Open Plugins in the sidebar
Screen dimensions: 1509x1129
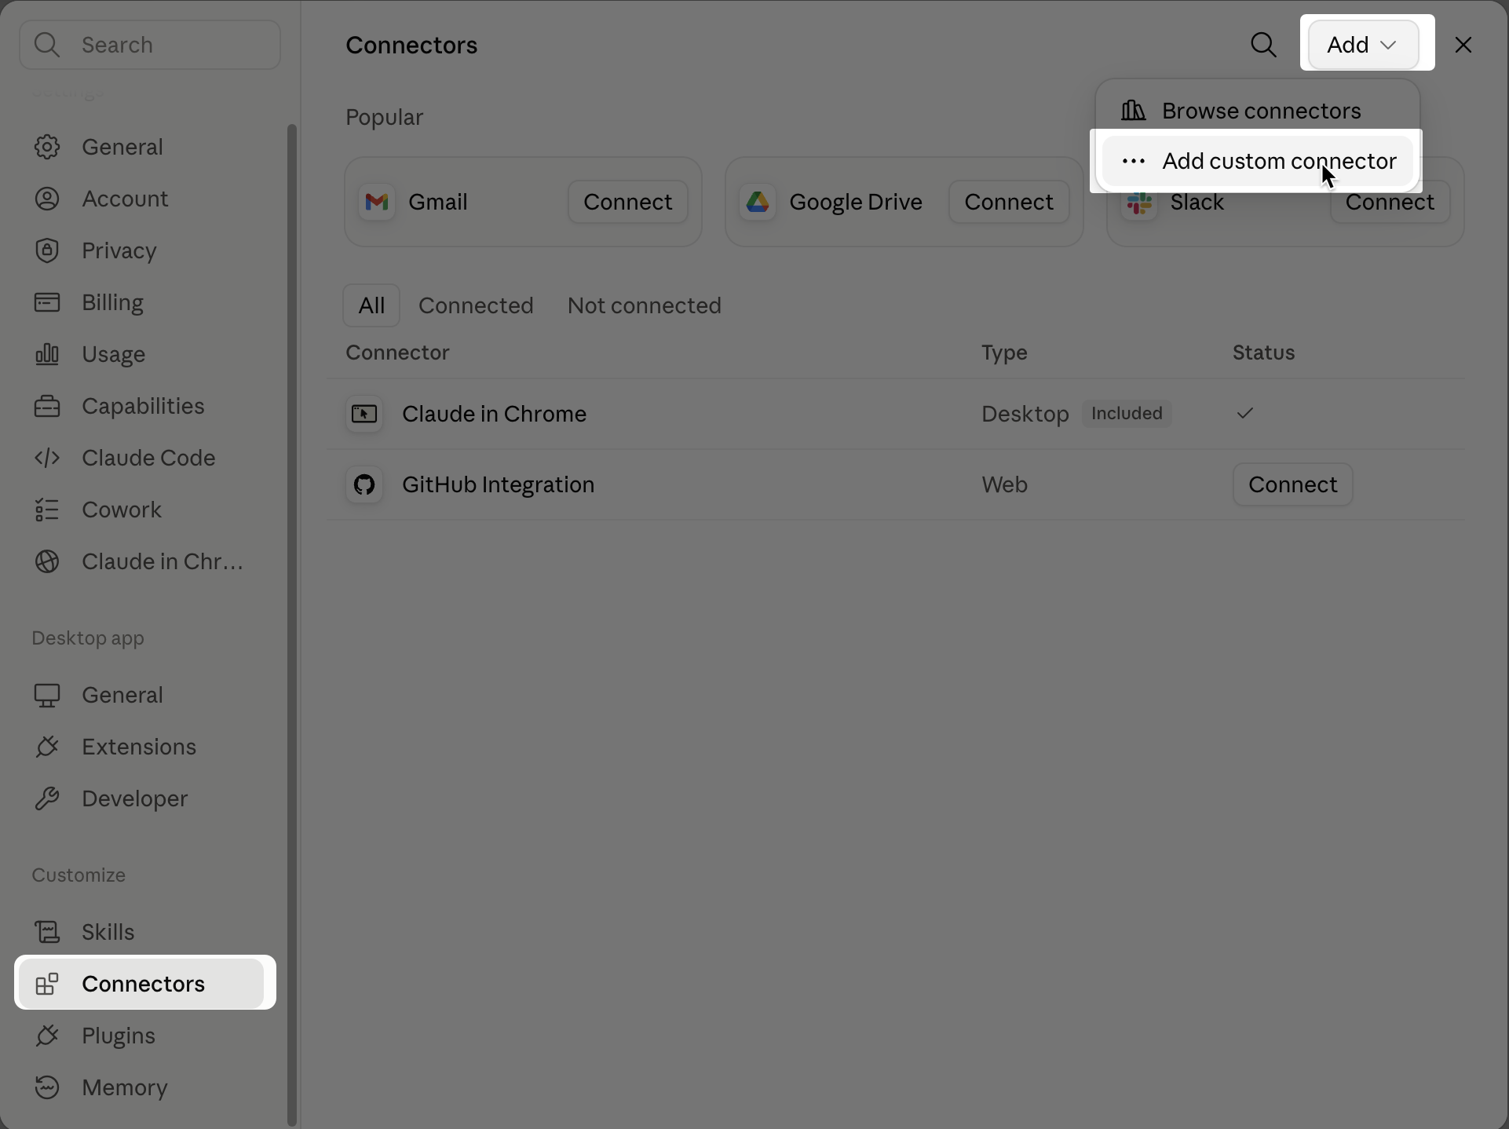[x=140, y=1036]
